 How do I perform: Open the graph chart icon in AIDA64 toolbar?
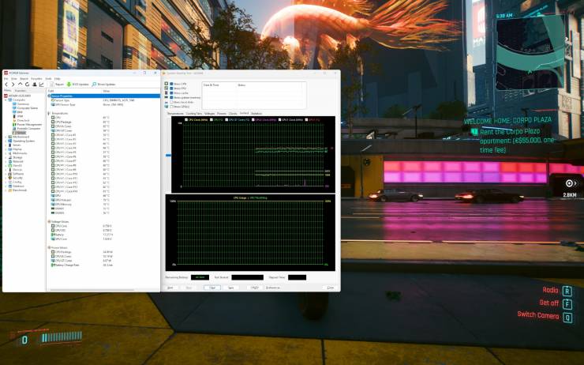click(41, 85)
